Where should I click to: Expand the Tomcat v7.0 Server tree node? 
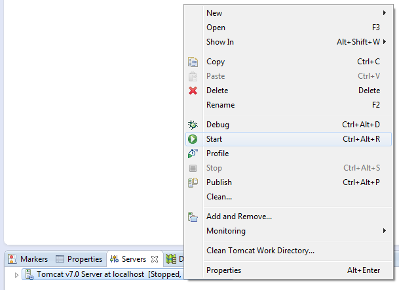[17, 274]
